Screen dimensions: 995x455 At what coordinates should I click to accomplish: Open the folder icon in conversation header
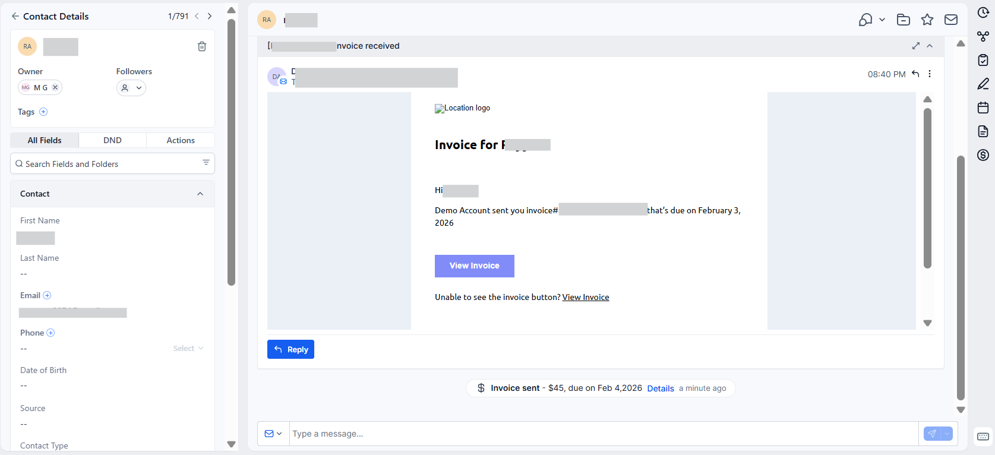[x=904, y=20]
